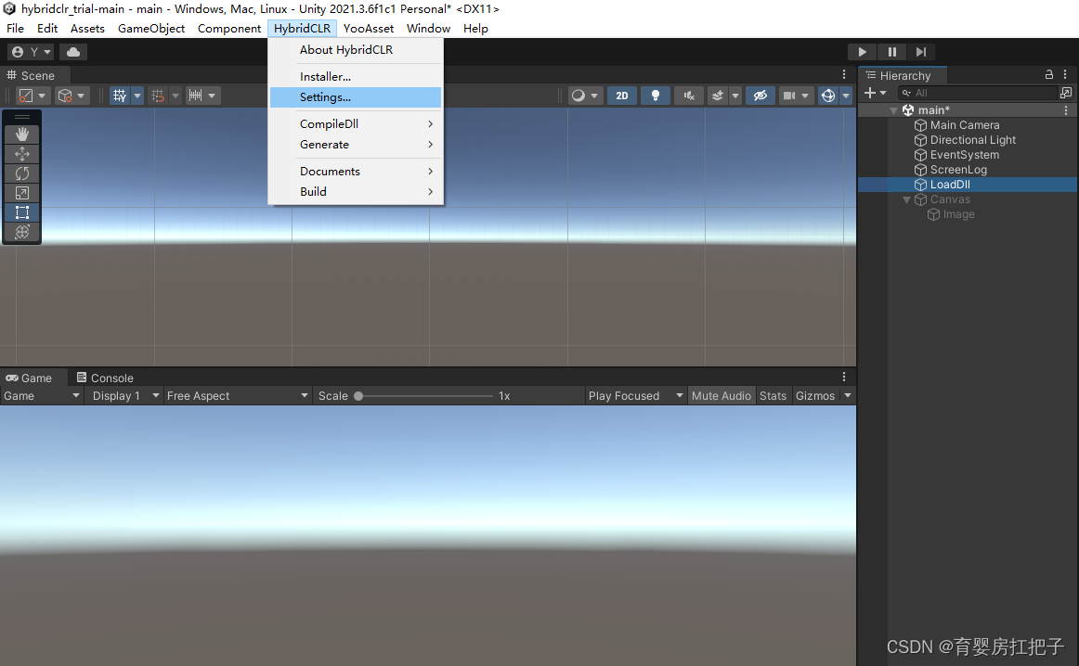Open the Free Aspect dropdown in Game view
Screen dimensions: 1079x666
point(237,395)
